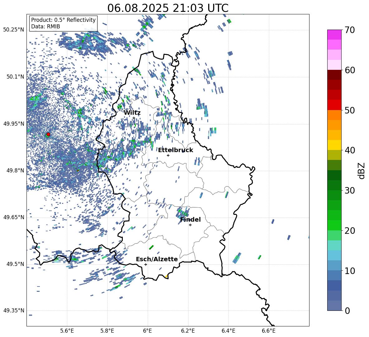Viewport: 369px width, 337px height.
Task: Click the bright red 50 dBZ colorbar segment
Action: click(334, 105)
